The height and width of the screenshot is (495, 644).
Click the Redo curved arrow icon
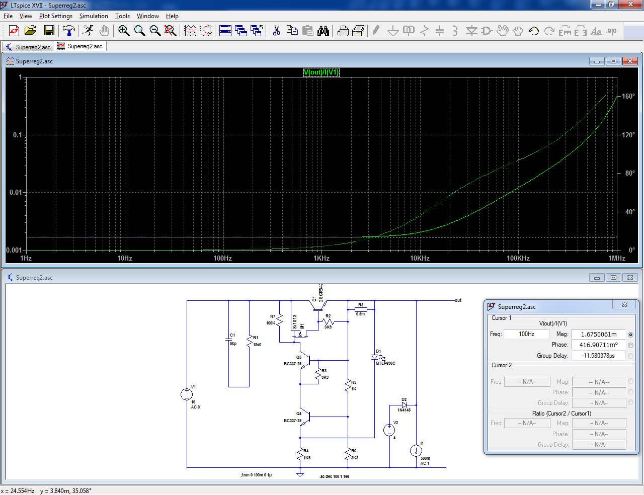click(549, 31)
